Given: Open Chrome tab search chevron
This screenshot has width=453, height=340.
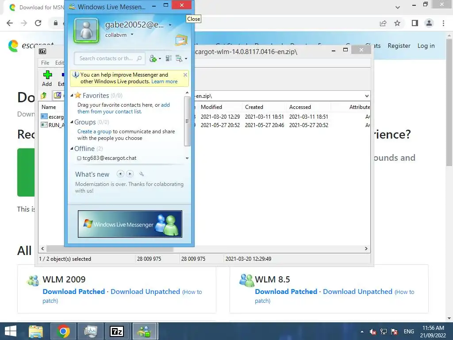Looking at the screenshot, I should pyautogui.click(x=398, y=7).
